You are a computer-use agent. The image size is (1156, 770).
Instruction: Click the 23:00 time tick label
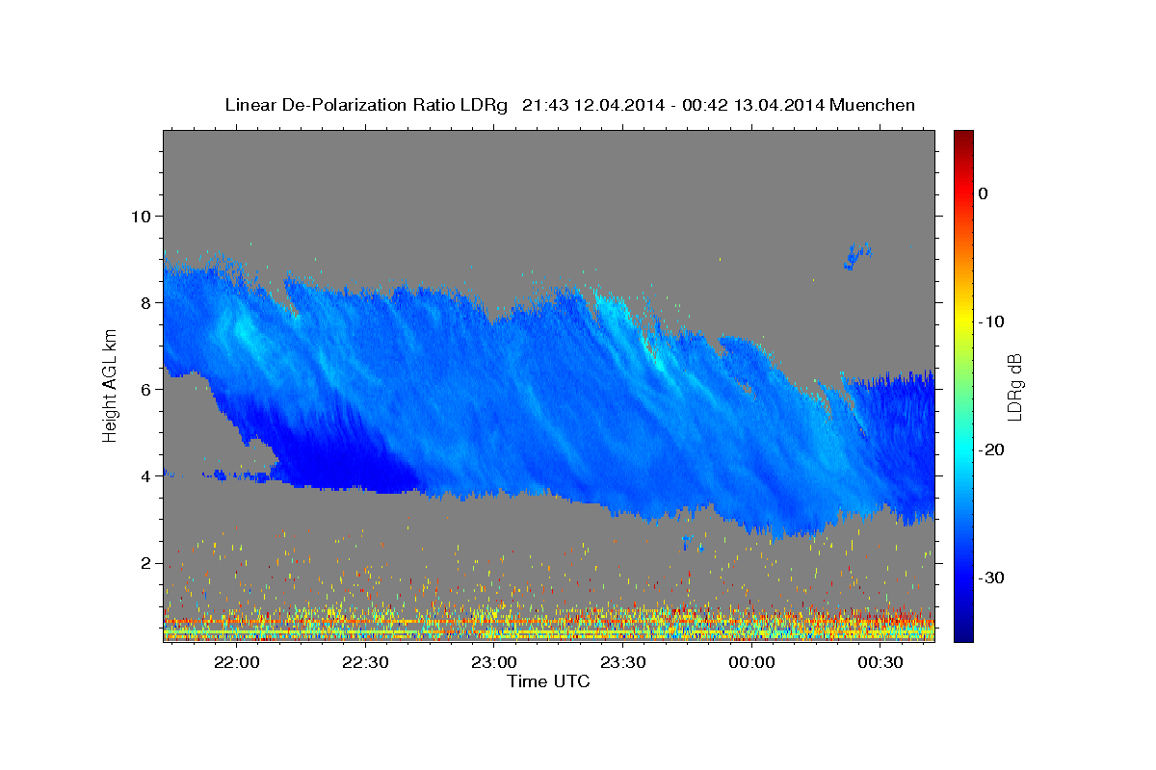pos(493,663)
